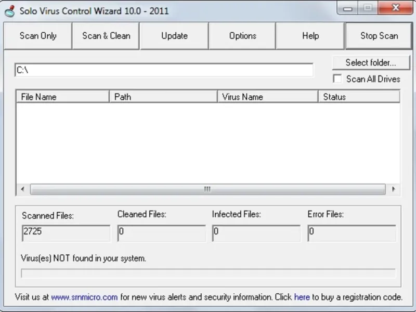Click the Infected Files count field
The image size is (416, 312).
point(256,233)
